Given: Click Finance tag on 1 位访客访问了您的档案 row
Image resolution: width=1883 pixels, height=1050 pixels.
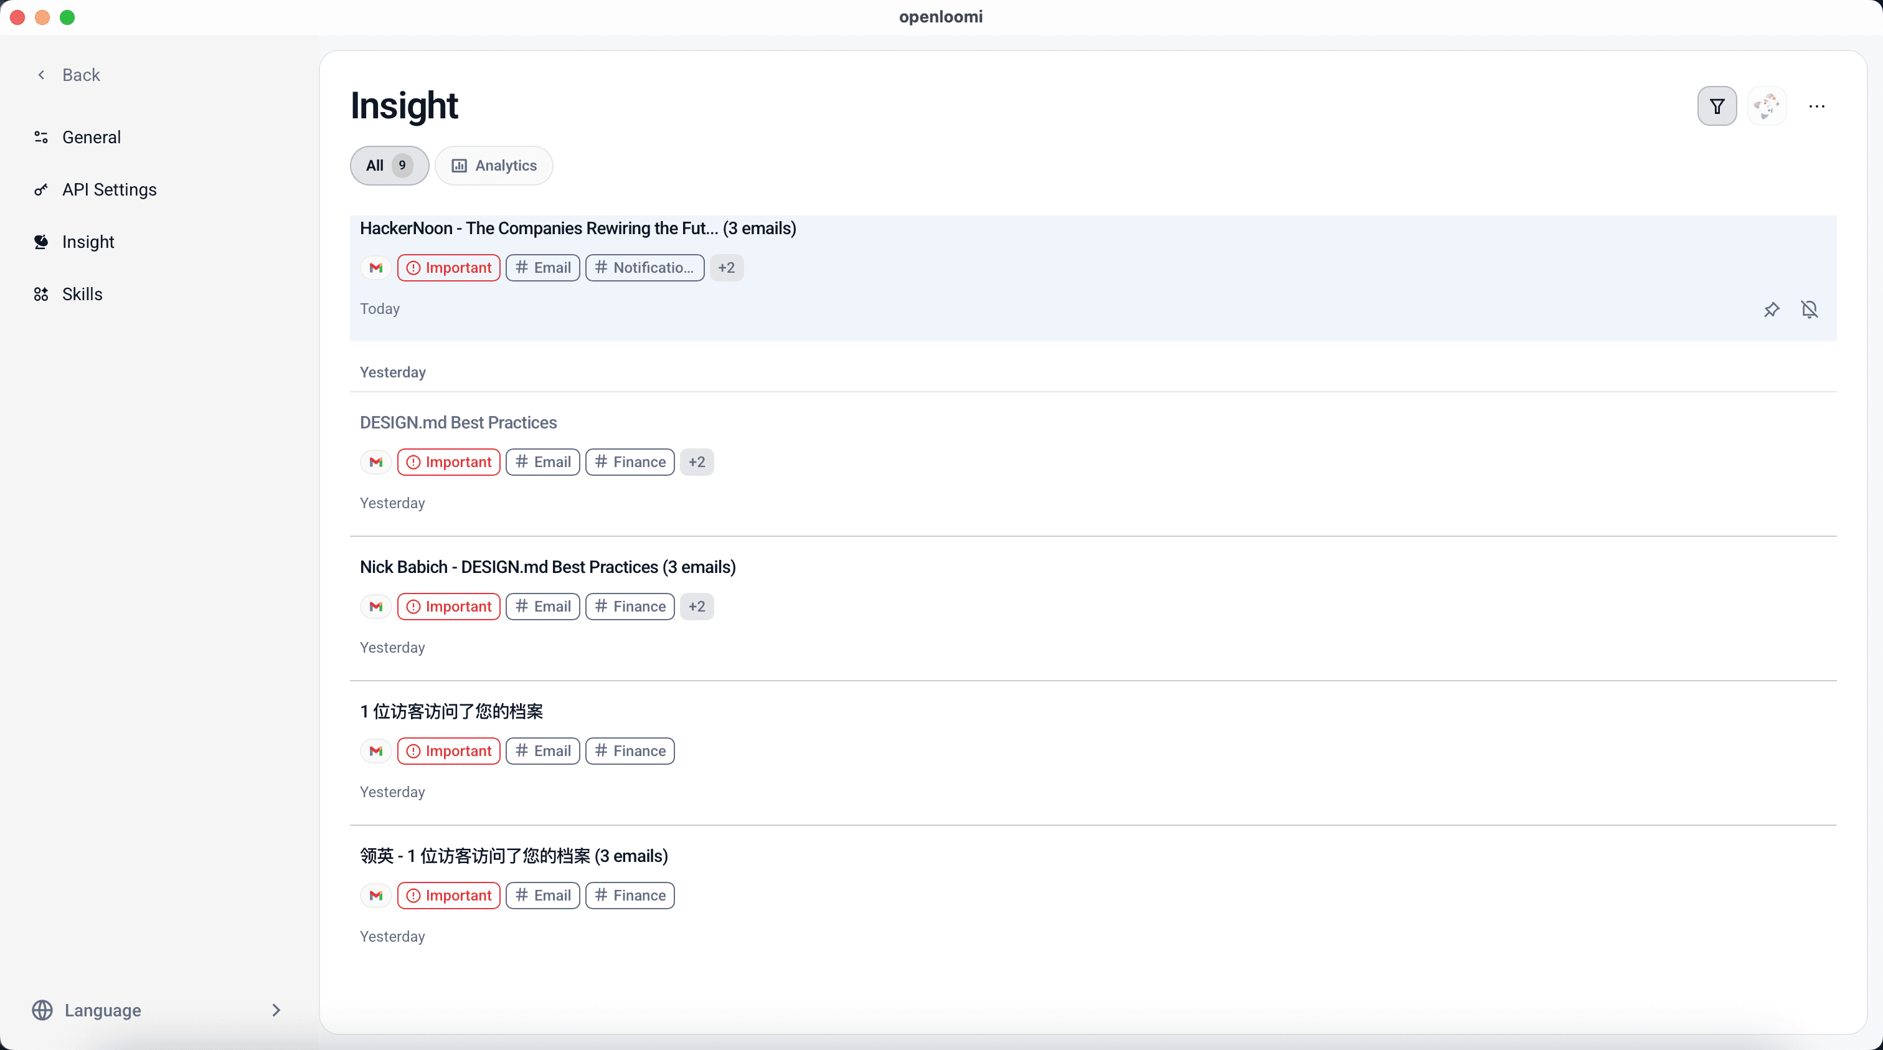Looking at the screenshot, I should [630, 751].
